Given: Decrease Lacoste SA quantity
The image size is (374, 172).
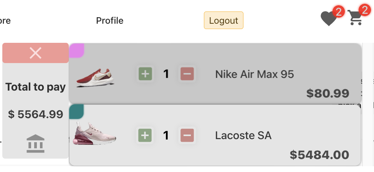Looking at the screenshot, I should tap(187, 135).
